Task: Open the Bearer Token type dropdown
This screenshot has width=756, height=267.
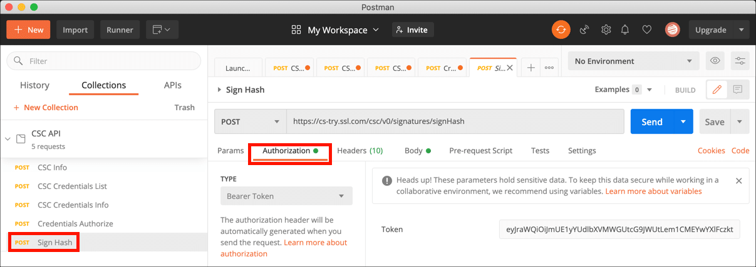Action: coord(286,196)
